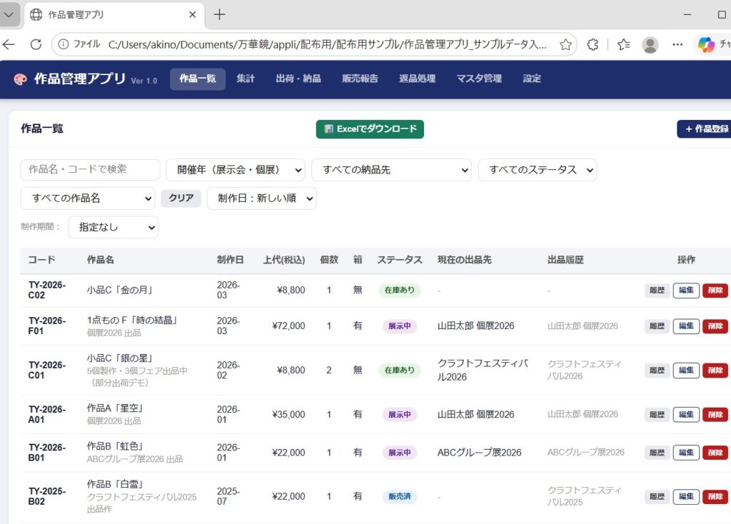Open the 制作日：新しい順 sort dropdown
The image size is (731, 524).
point(262,198)
